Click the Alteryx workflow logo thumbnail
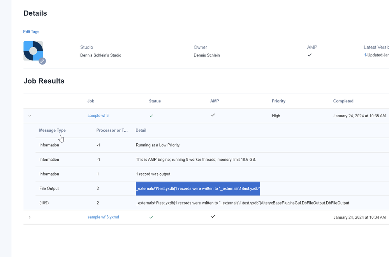The image size is (389, 257). pyautogui.click(x=33, y=51)
